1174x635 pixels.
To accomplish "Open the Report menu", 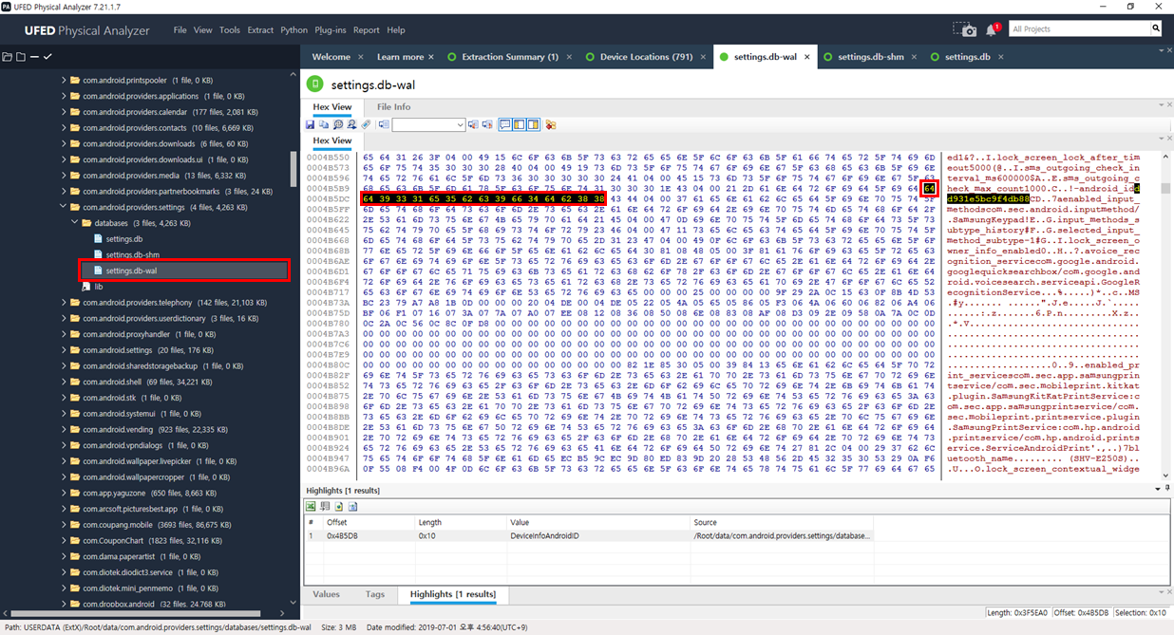I will 367,29.
